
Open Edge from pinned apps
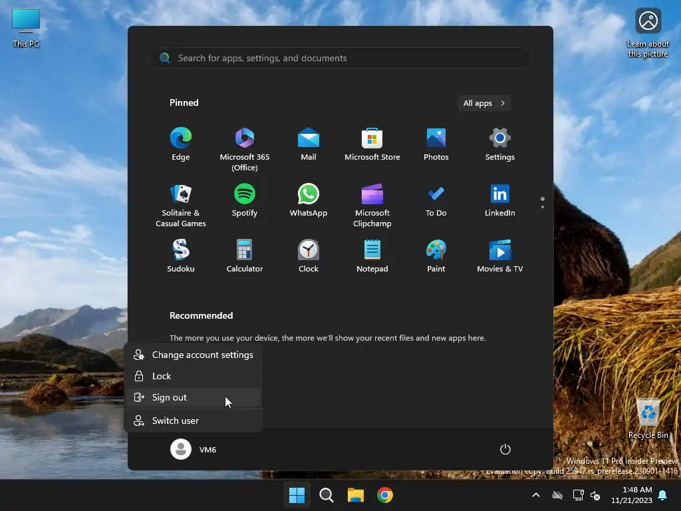tap(181, 144)
